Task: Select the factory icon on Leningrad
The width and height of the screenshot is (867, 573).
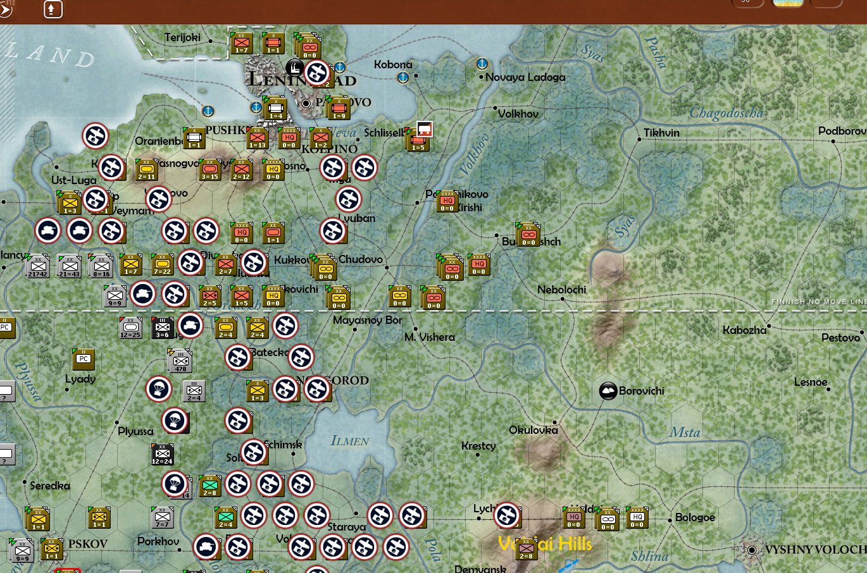Action: [x=294, y=67]
